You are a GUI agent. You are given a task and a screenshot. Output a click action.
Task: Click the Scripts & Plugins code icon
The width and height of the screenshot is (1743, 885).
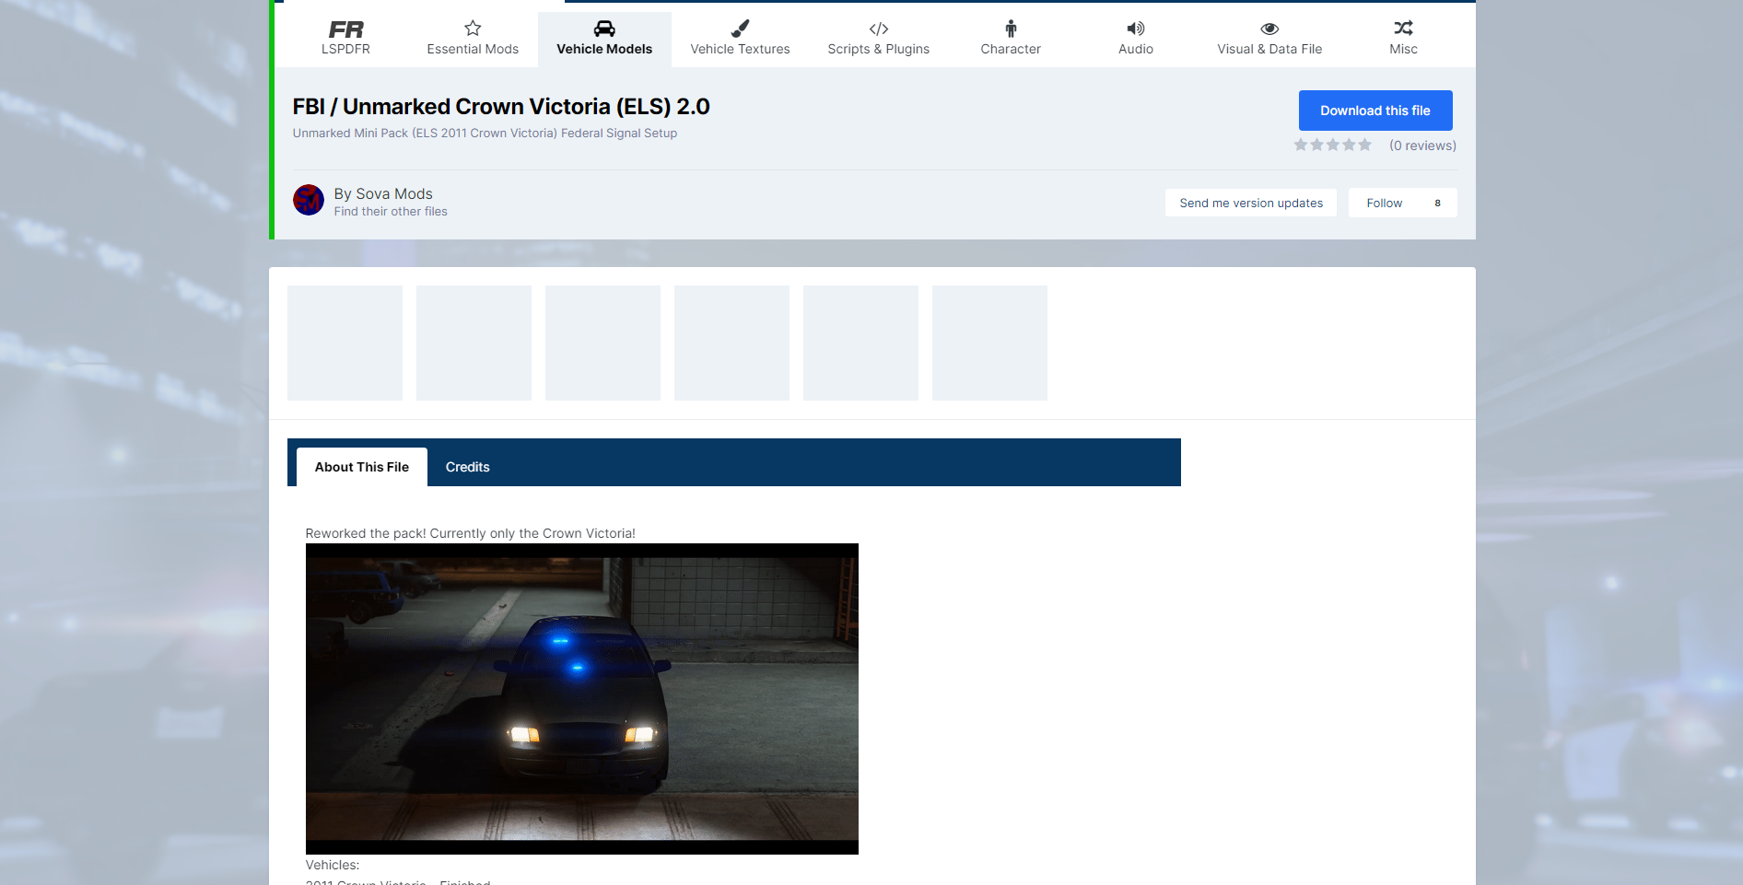tap(879, 29)
